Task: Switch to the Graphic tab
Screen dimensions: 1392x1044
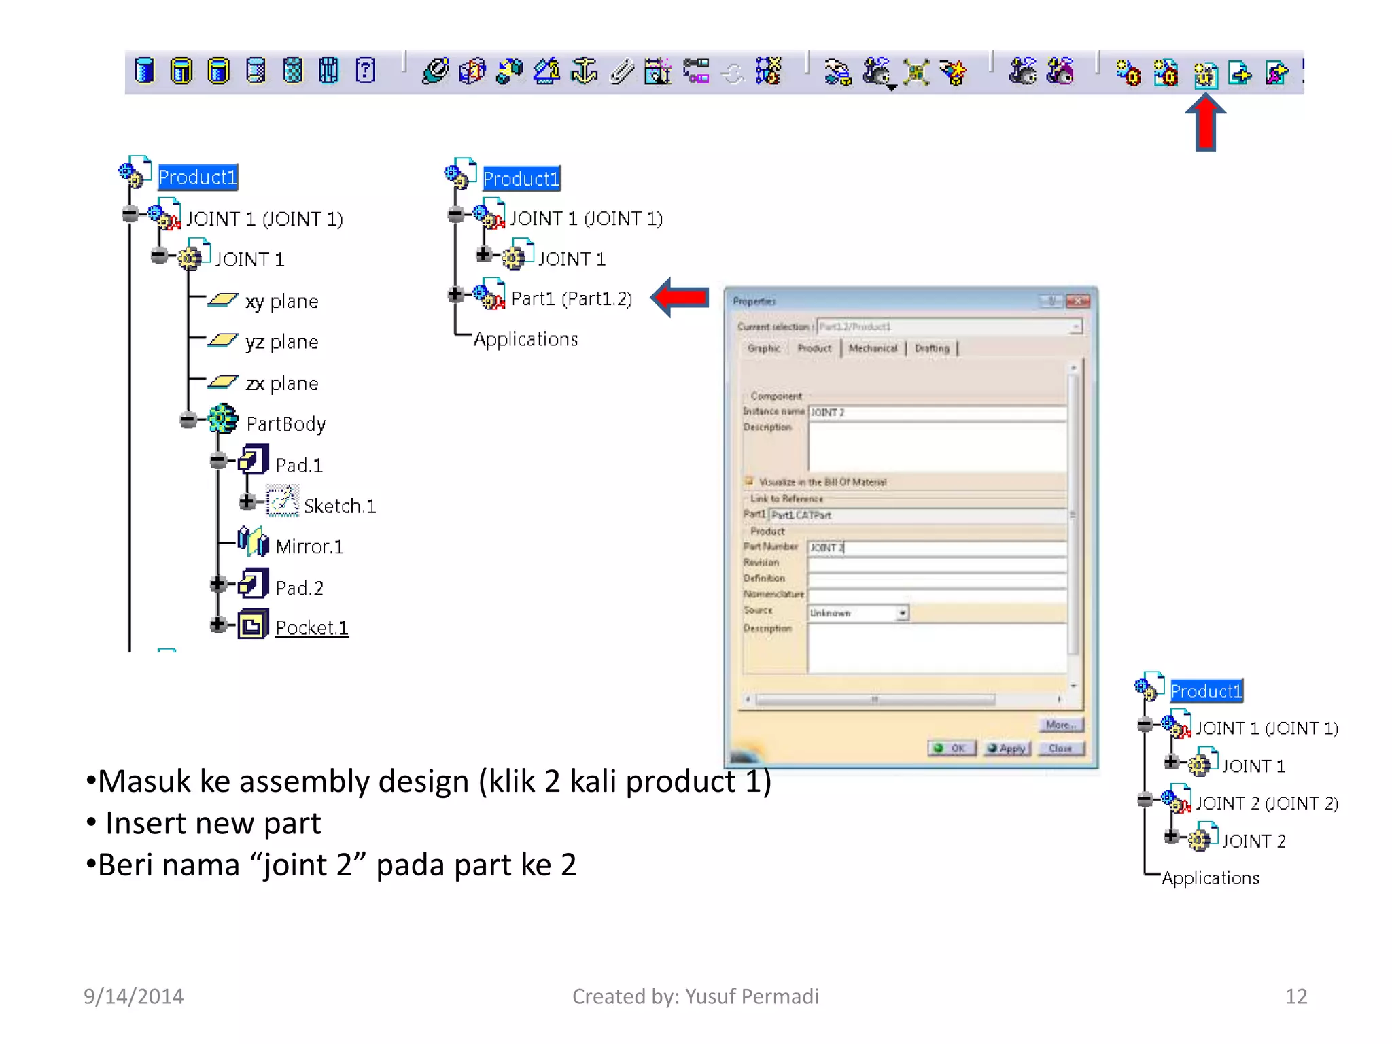Action: [764, 348]
